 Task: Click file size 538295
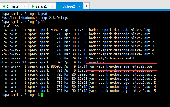[57, 30]
